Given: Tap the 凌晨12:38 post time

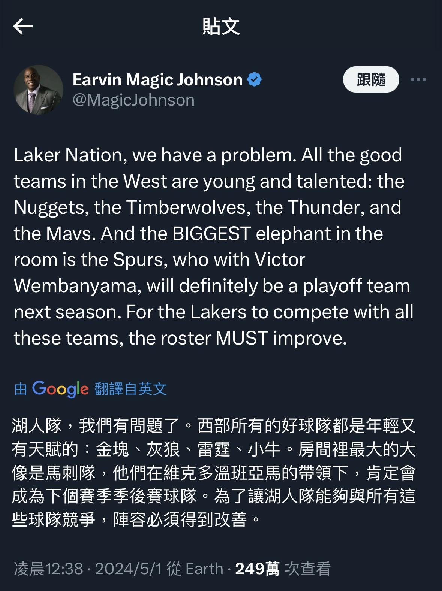Looking at the screenshot, I should tap(48, 569).
